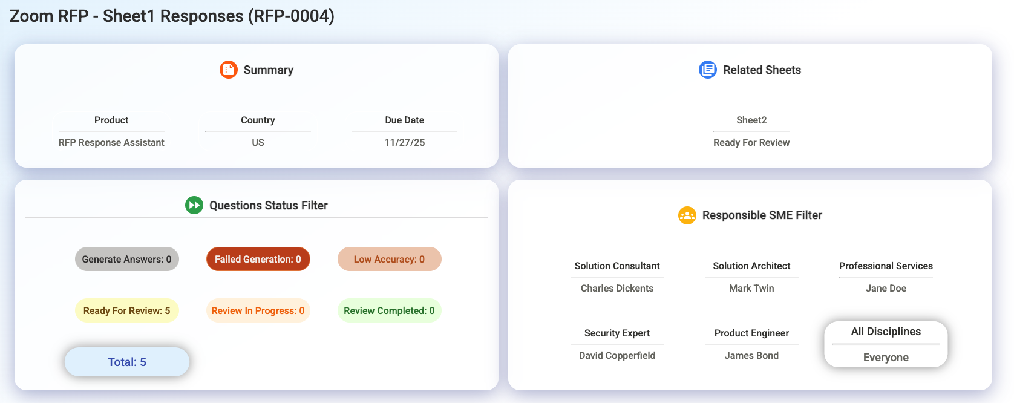Filter by Solution Architect Mark Twin
Image resolution: width=1014 pixels, height=403 pixels.
(751, 277)
